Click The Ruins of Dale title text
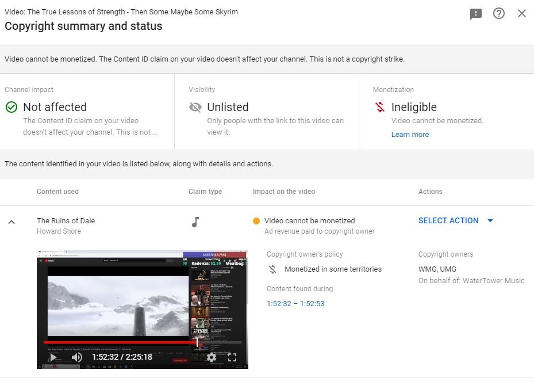Viewport: 534px width, 385px height. (66, 220)
